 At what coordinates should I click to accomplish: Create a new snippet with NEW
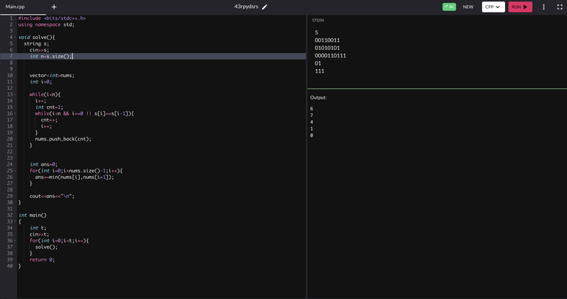pos(468,7)
